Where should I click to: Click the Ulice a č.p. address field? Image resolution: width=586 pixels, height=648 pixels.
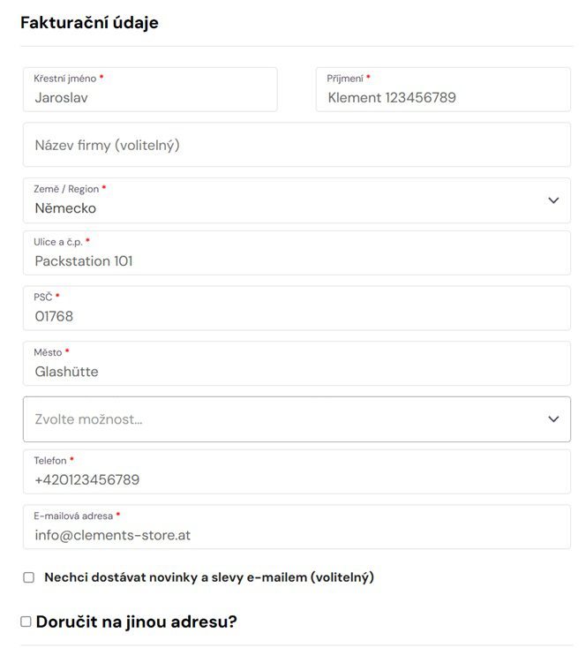pyautogui.click(x=297, y=261)
